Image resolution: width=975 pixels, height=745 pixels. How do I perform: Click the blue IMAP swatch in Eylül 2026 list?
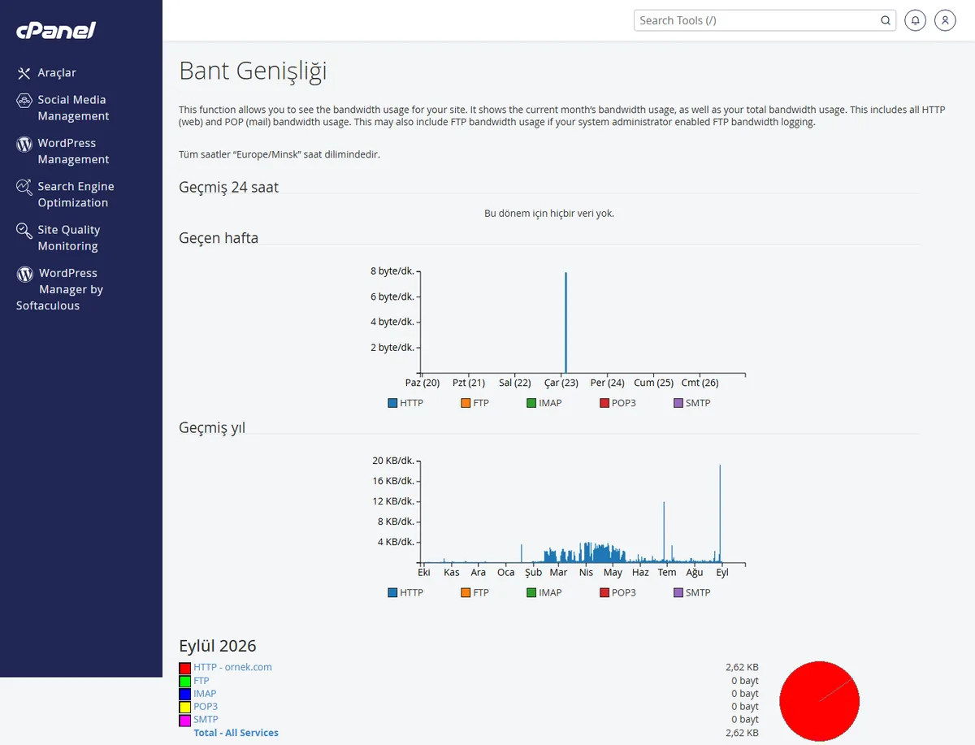point(184,694)
